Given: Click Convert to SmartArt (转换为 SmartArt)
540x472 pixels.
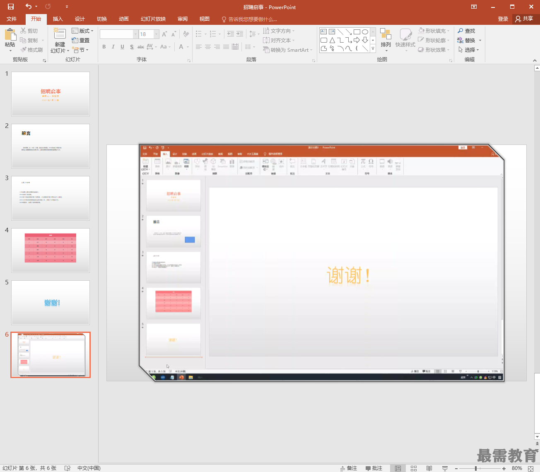Looking at the screenshot, I should [288, 50].
